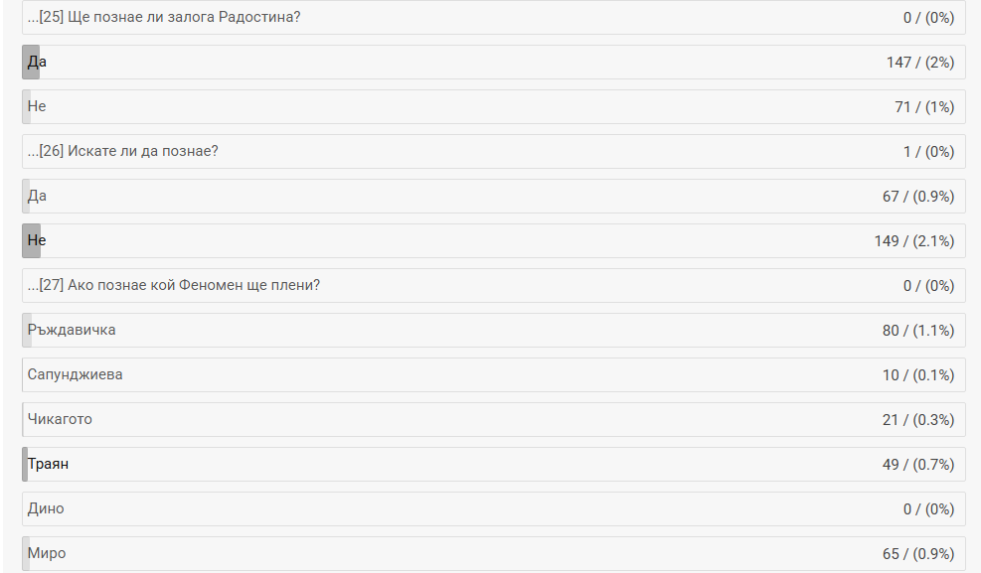Select the Траян poll option label

48,464
